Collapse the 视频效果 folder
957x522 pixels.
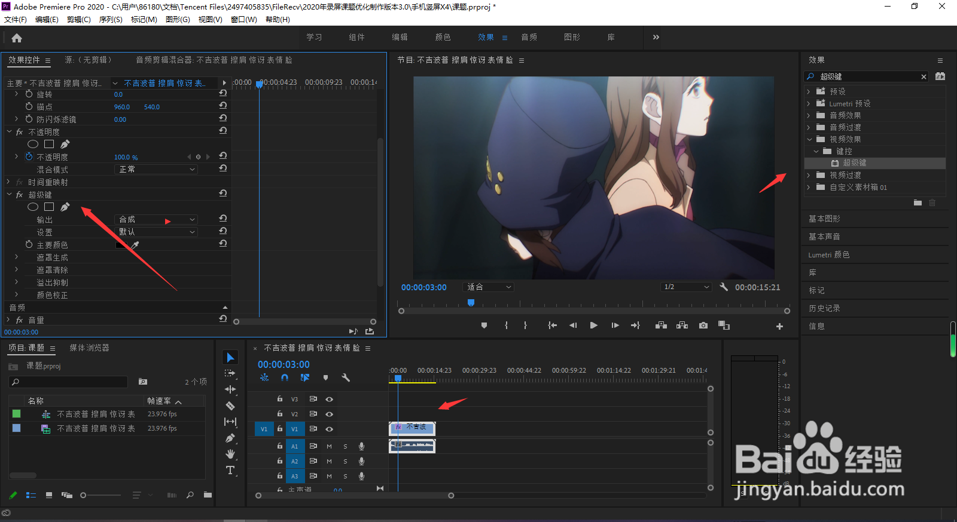click(809, 139)
